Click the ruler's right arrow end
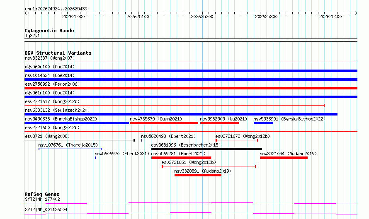 (x=356, y=13)
